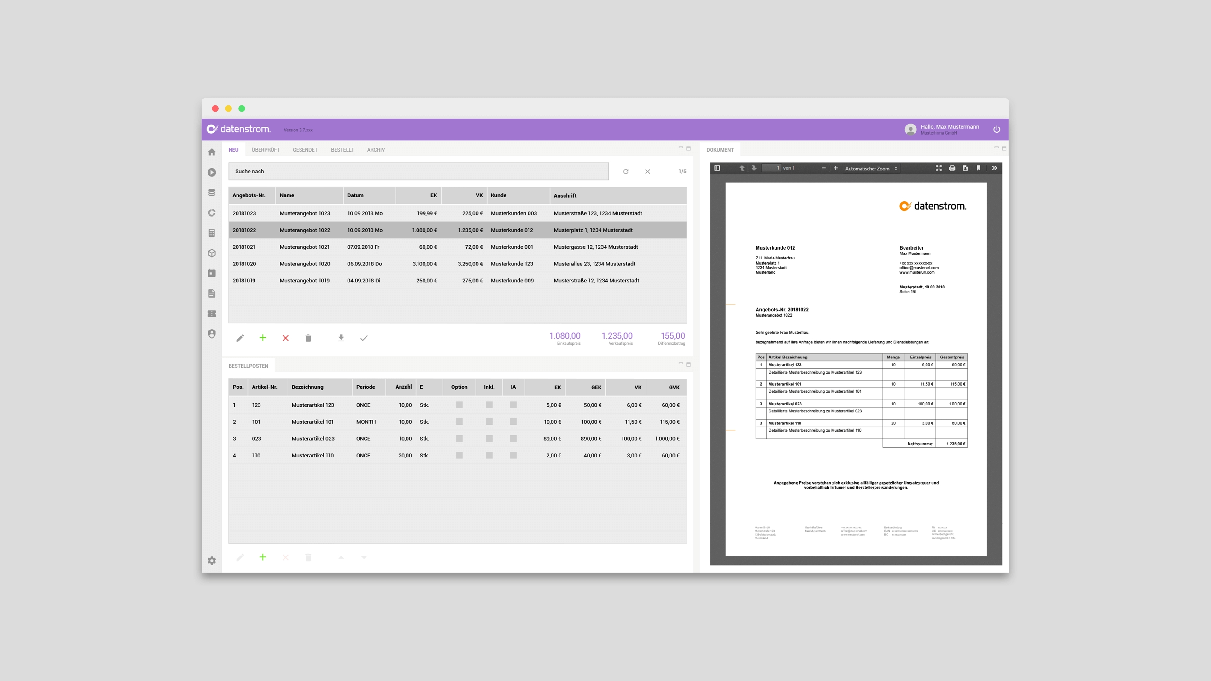Open the ARCHIV tab

point(376,150)
